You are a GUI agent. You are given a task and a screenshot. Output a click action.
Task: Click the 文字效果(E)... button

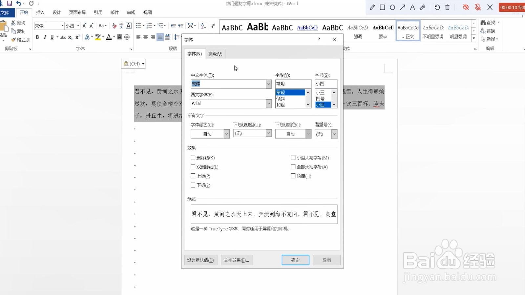(x=237, y=260)
